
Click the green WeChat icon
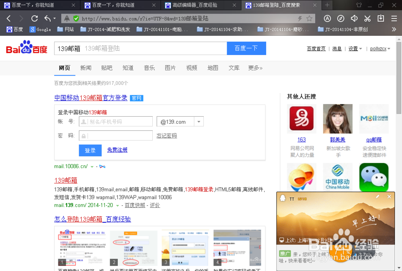[374, 177]
